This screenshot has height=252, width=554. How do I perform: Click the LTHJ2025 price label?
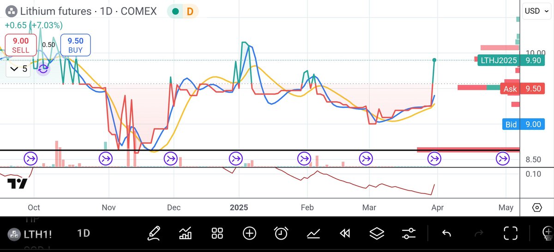click(x=498, y=60)
